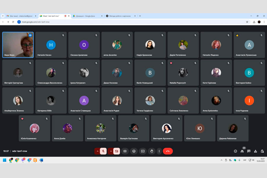
Task: Leave the call with red hang-up button
Action: coord(168,151)
